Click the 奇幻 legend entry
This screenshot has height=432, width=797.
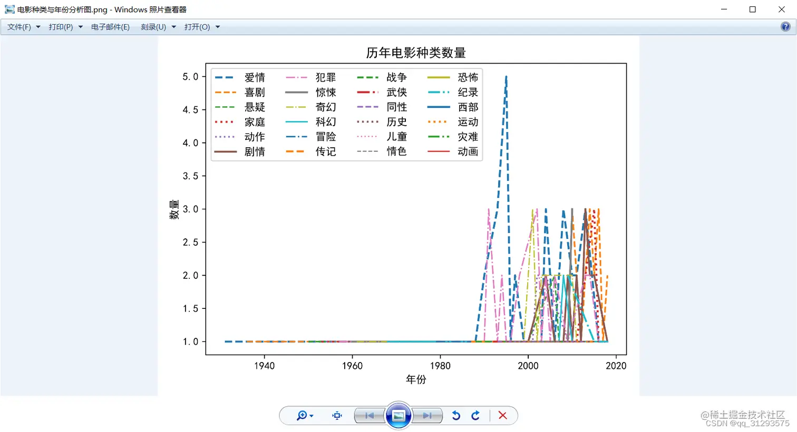[311, 107]
